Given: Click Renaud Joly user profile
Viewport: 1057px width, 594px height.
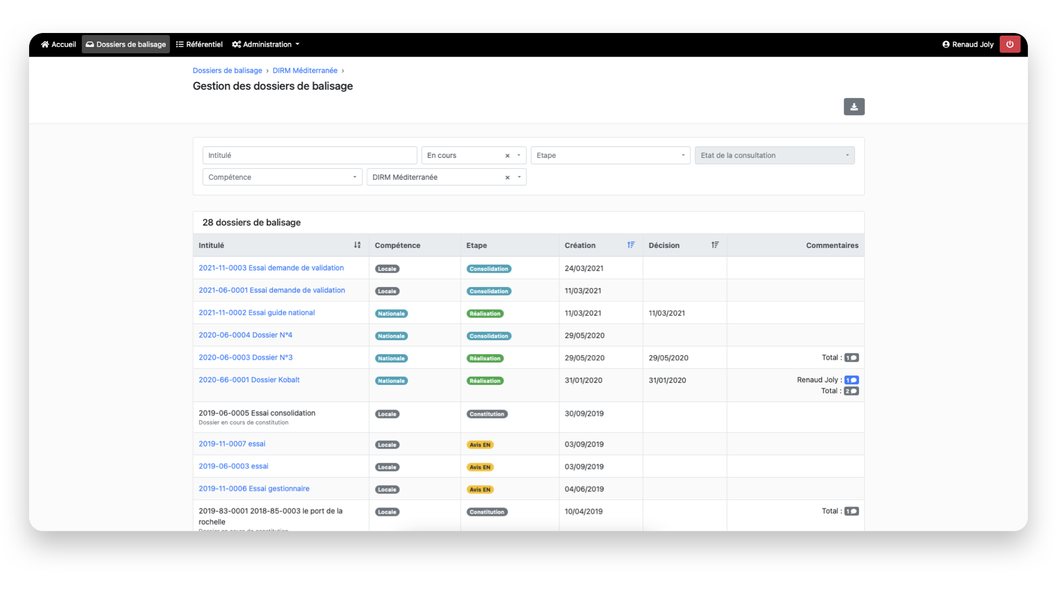Looking at the screenshot, I should pos(968,45).
